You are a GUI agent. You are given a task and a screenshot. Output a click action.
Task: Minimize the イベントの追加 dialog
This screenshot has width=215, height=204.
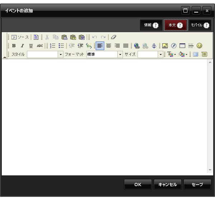pos(196,10)
